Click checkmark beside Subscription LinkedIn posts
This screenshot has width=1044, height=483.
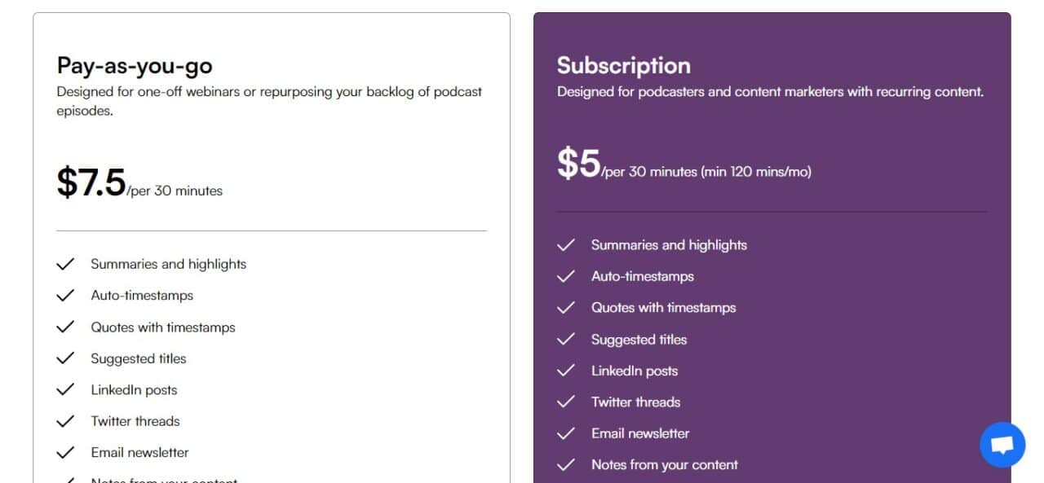(566, 371)
